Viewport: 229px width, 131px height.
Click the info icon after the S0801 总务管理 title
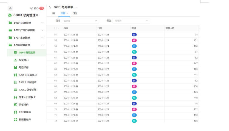coord(37,15)
